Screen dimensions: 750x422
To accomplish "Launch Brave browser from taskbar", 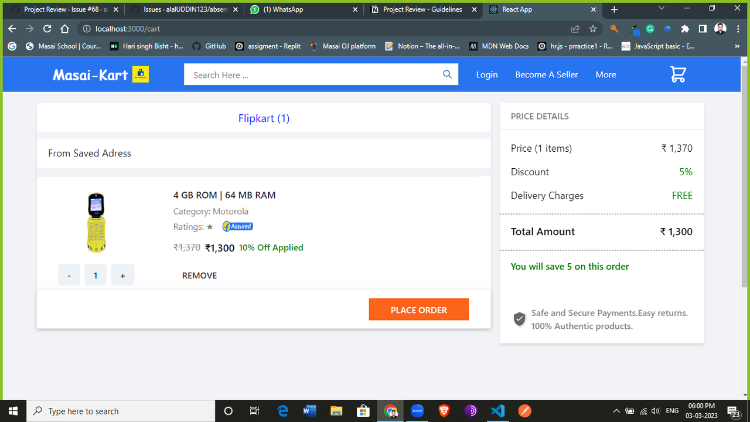I will [444, 411].
